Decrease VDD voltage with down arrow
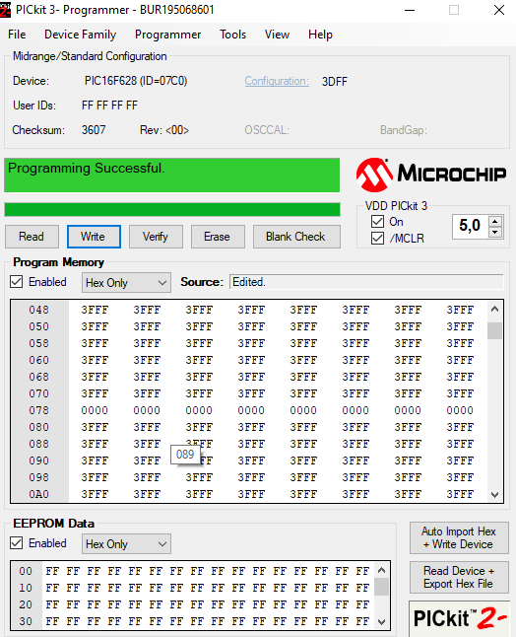Image resolution: width=516 pixels, height=637 pixels. point(495,232)
